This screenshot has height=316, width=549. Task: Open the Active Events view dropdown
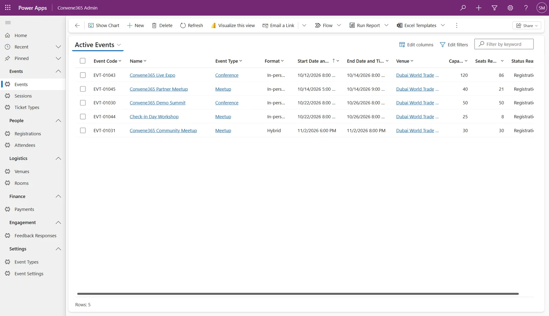tap(98, 45)
